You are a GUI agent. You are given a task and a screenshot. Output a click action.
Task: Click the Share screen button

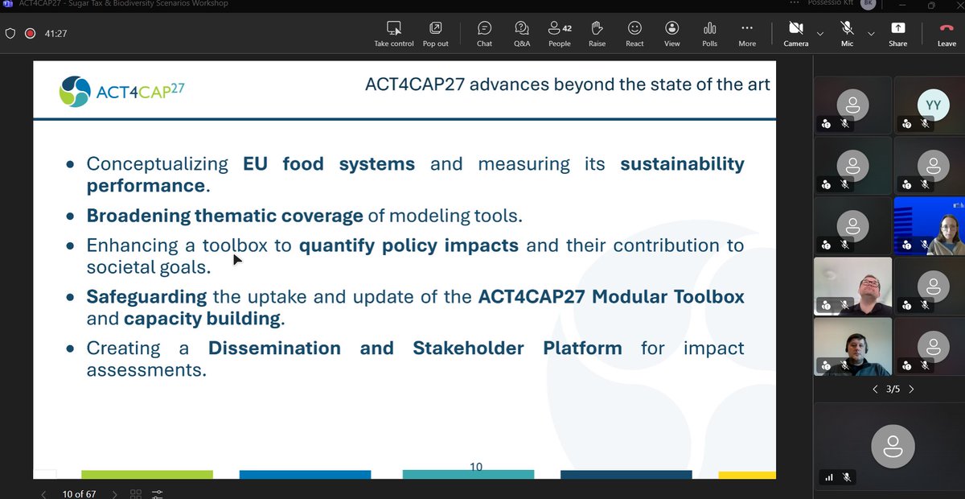tap(897, 34)
